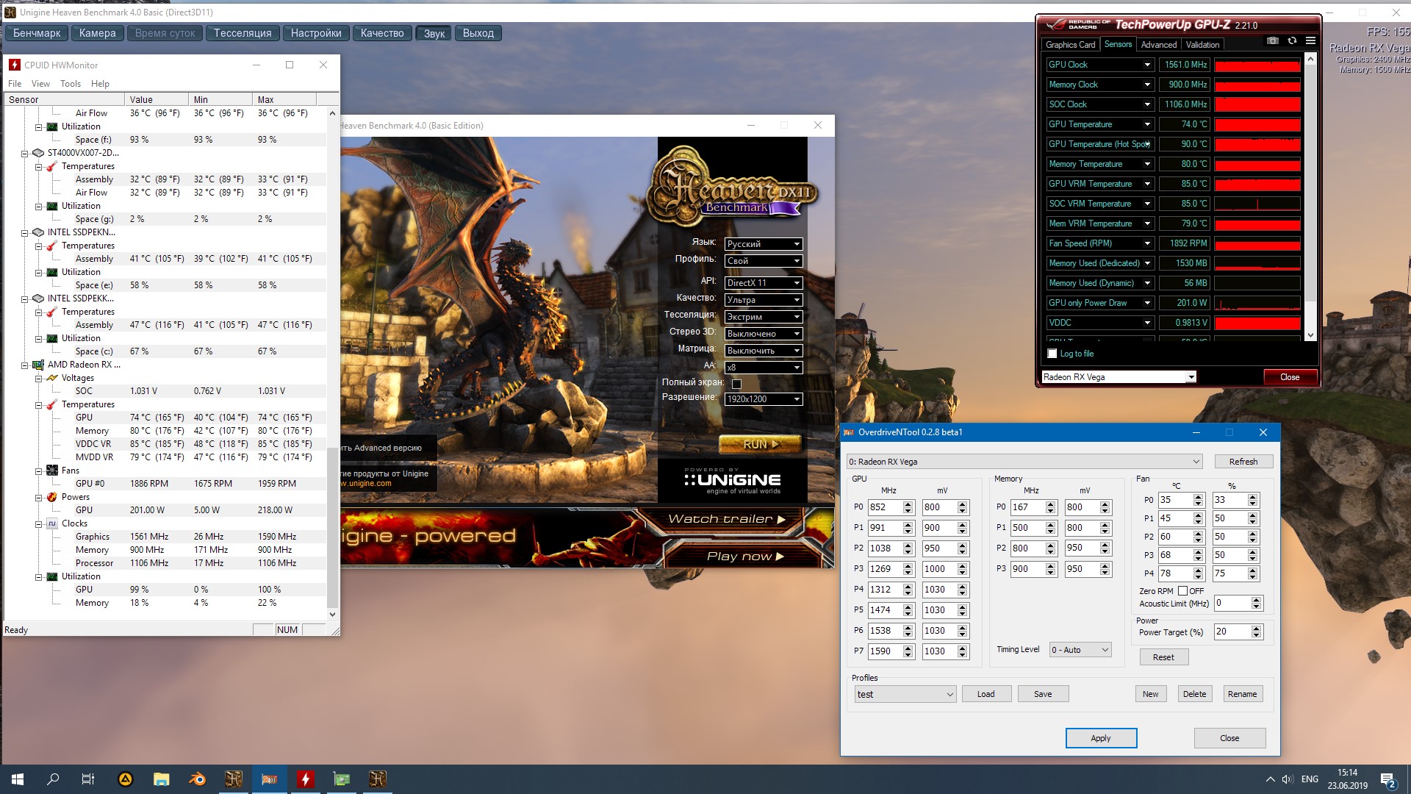Open the GPU-Z hamburger menu icon
1411x794 pixels.
[1310, 41]
